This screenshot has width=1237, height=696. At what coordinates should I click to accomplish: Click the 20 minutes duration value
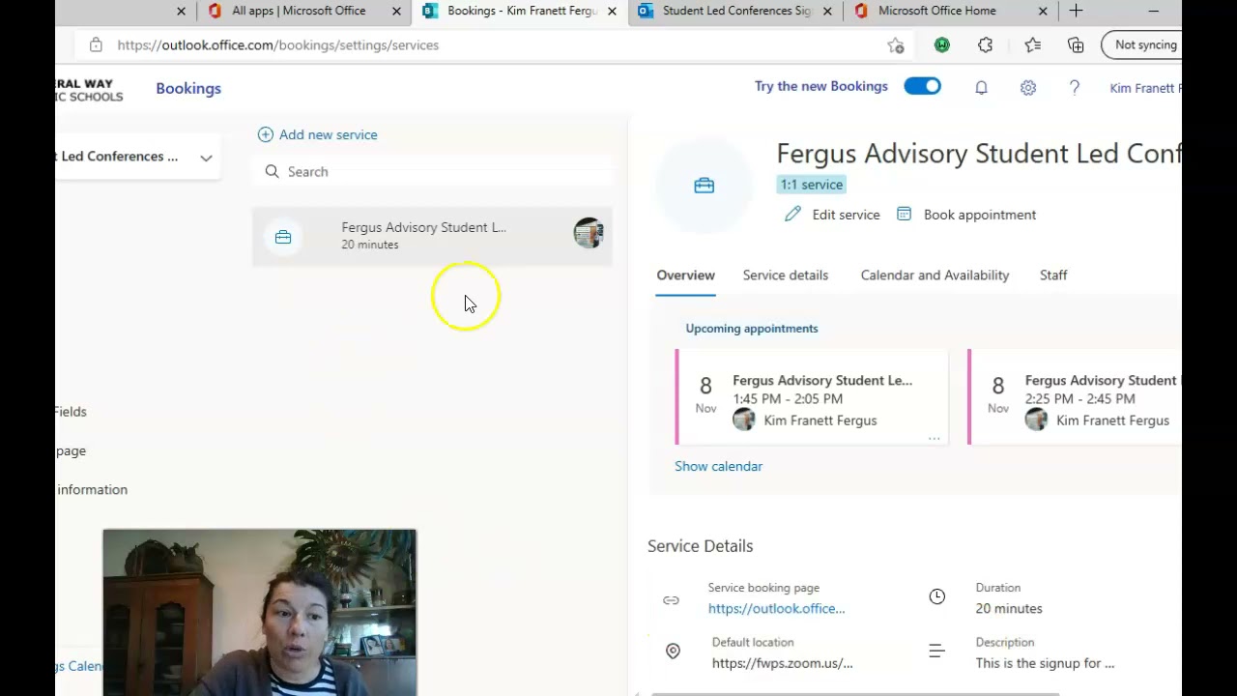click(1009, 608)
